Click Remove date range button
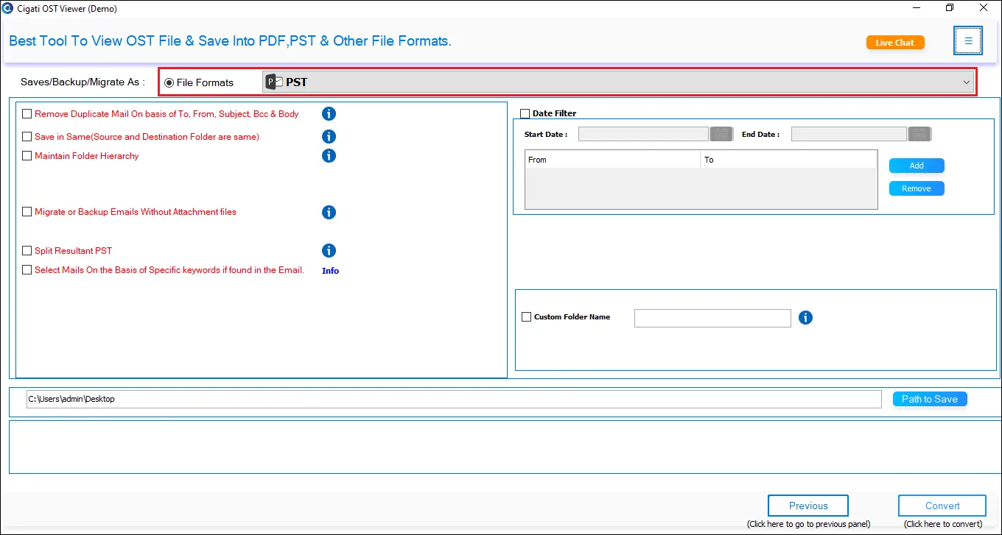The width and height of the screenshot is (1002, 535). point(917,188)
